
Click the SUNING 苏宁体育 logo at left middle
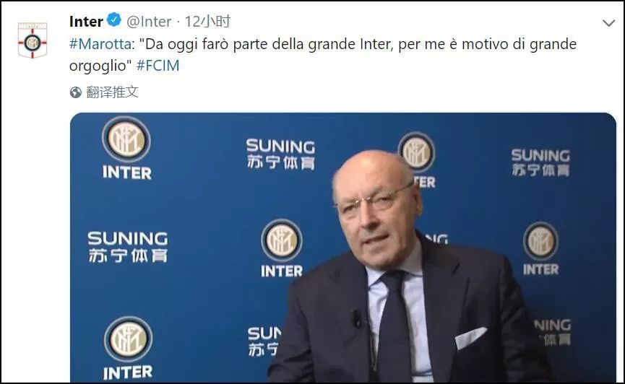coord(128,247)
